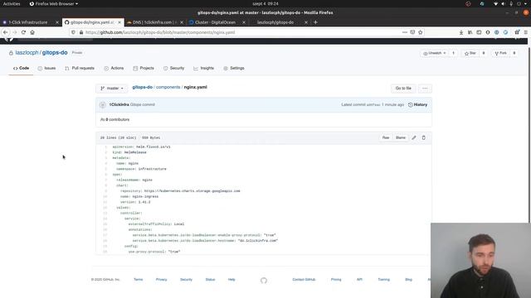The width and height of the screenshot is (531, 298).
Task: Click the GitHub octocat logo in header
Action: 9,39
